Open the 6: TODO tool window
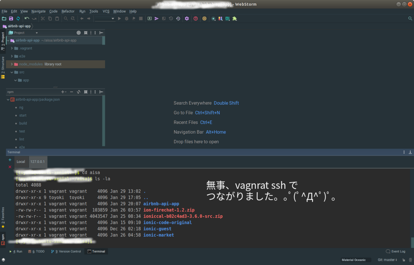Viewport: 414px width, 265px height. (x=36, y=252)
